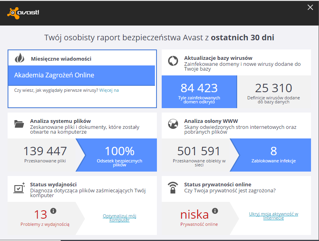Viewport: 319px width, 241px height.
Task: Click the info icon next to niska
Action: [x=215, y=211]
